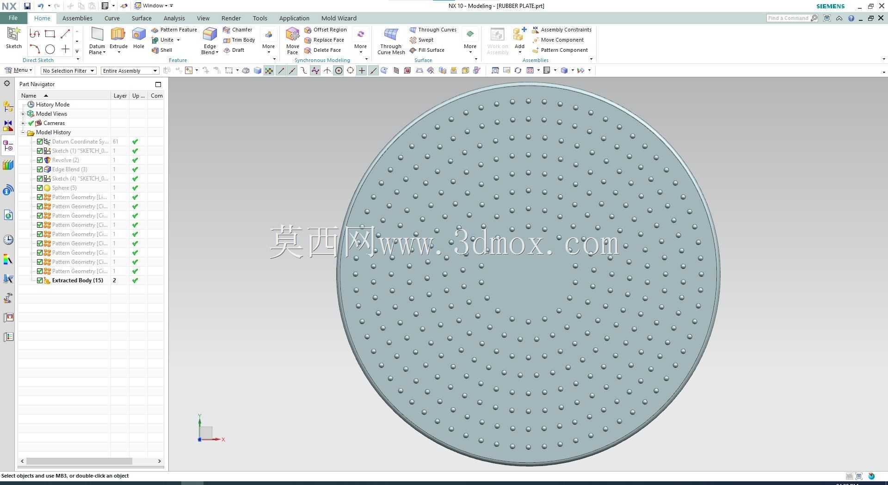This screenshot has height=485, width=888.
Task: Click the Layer column header
Action: coord(120,96)
